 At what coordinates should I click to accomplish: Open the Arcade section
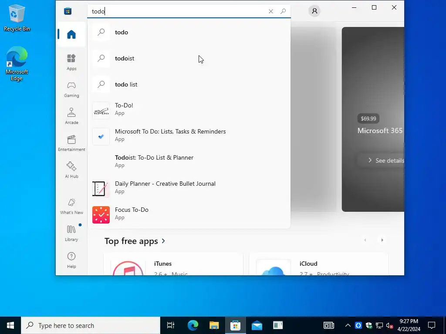(x=71, y=116)
